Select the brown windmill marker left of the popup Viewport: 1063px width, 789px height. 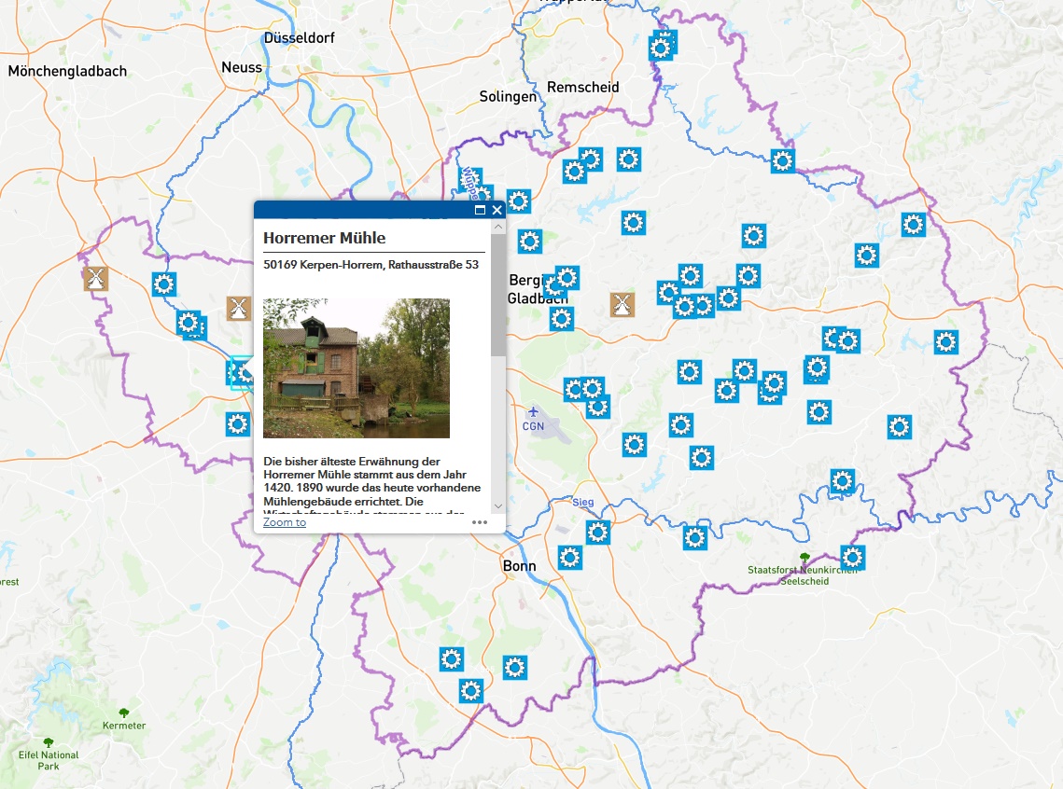coord(239,308)
